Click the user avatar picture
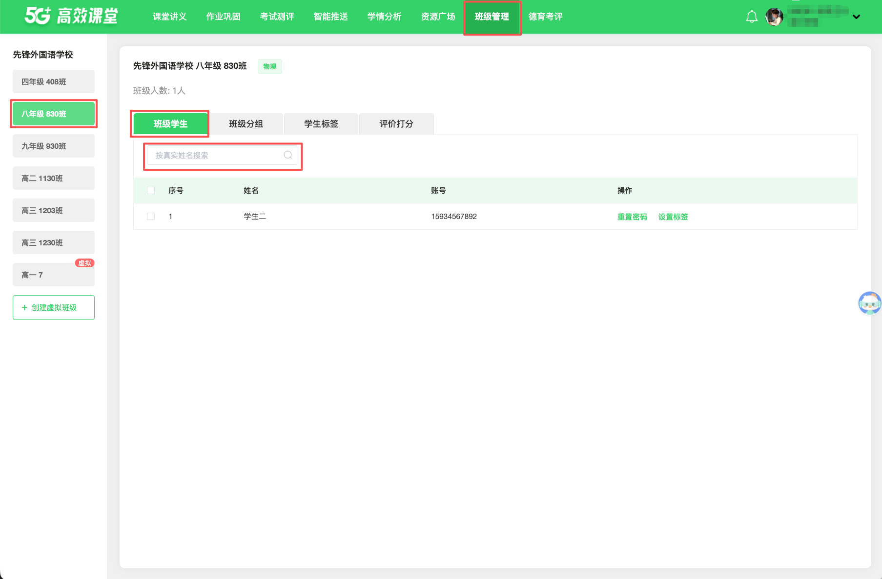 point(775,17)
